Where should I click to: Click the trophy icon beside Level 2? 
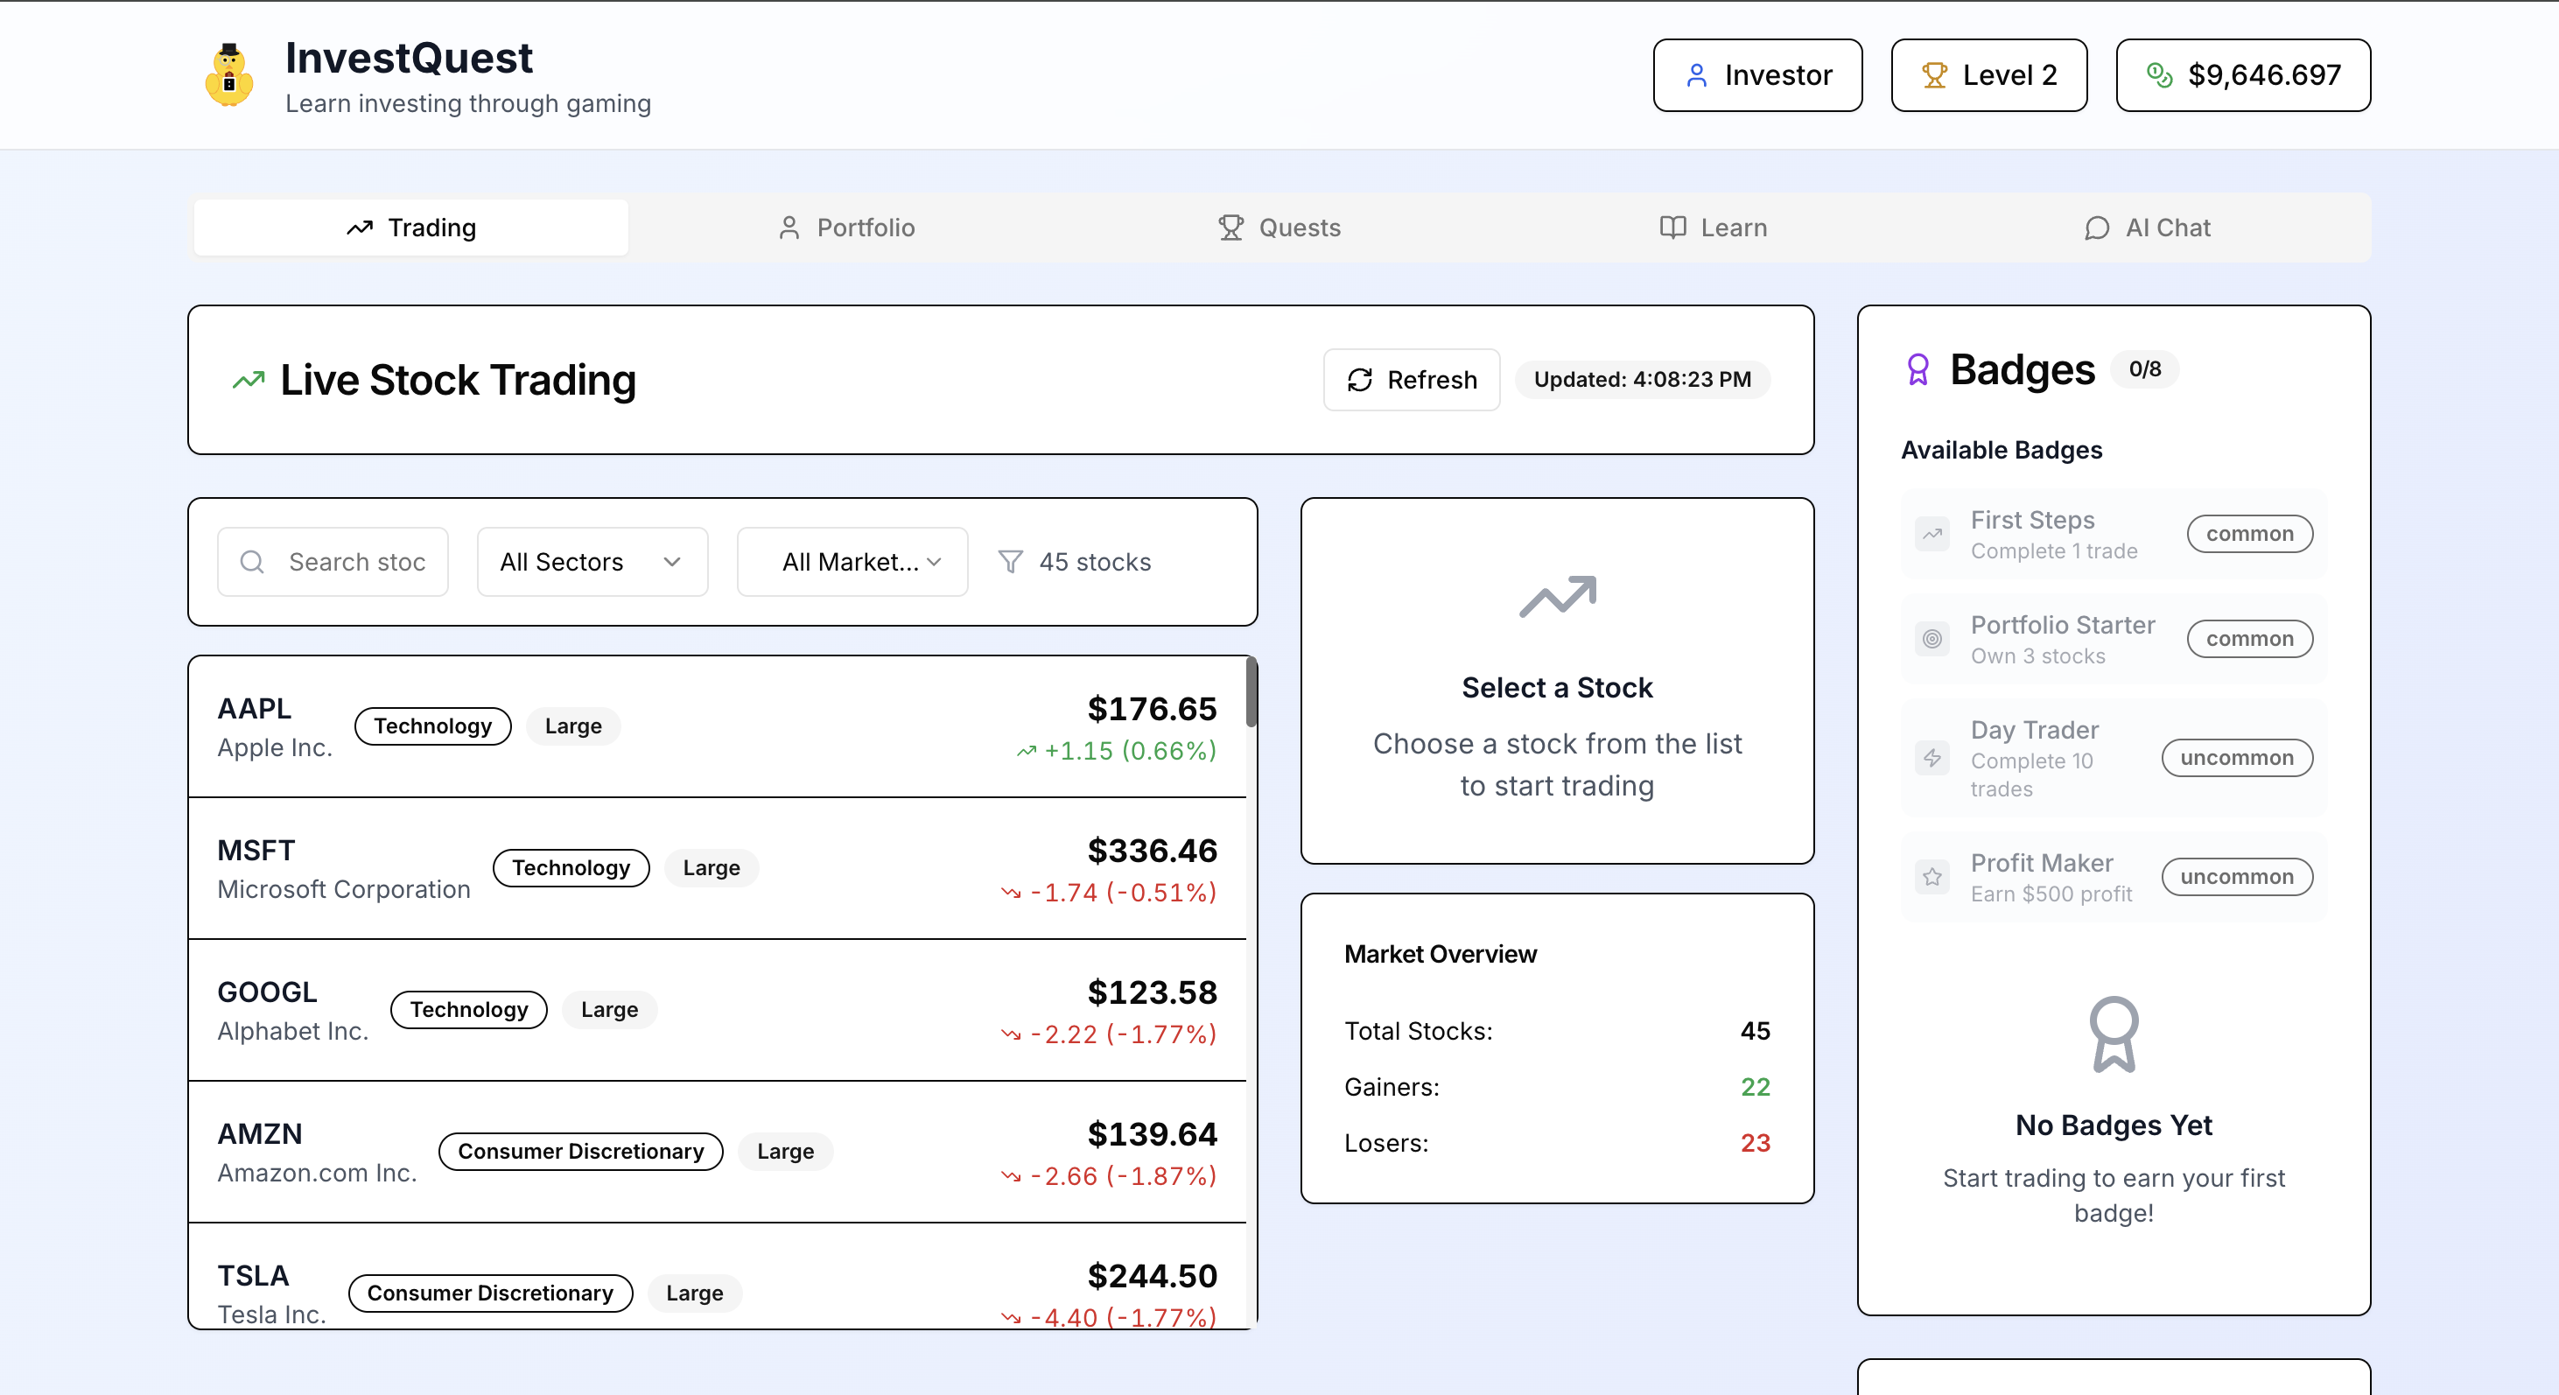click(x=1934, y=75)
